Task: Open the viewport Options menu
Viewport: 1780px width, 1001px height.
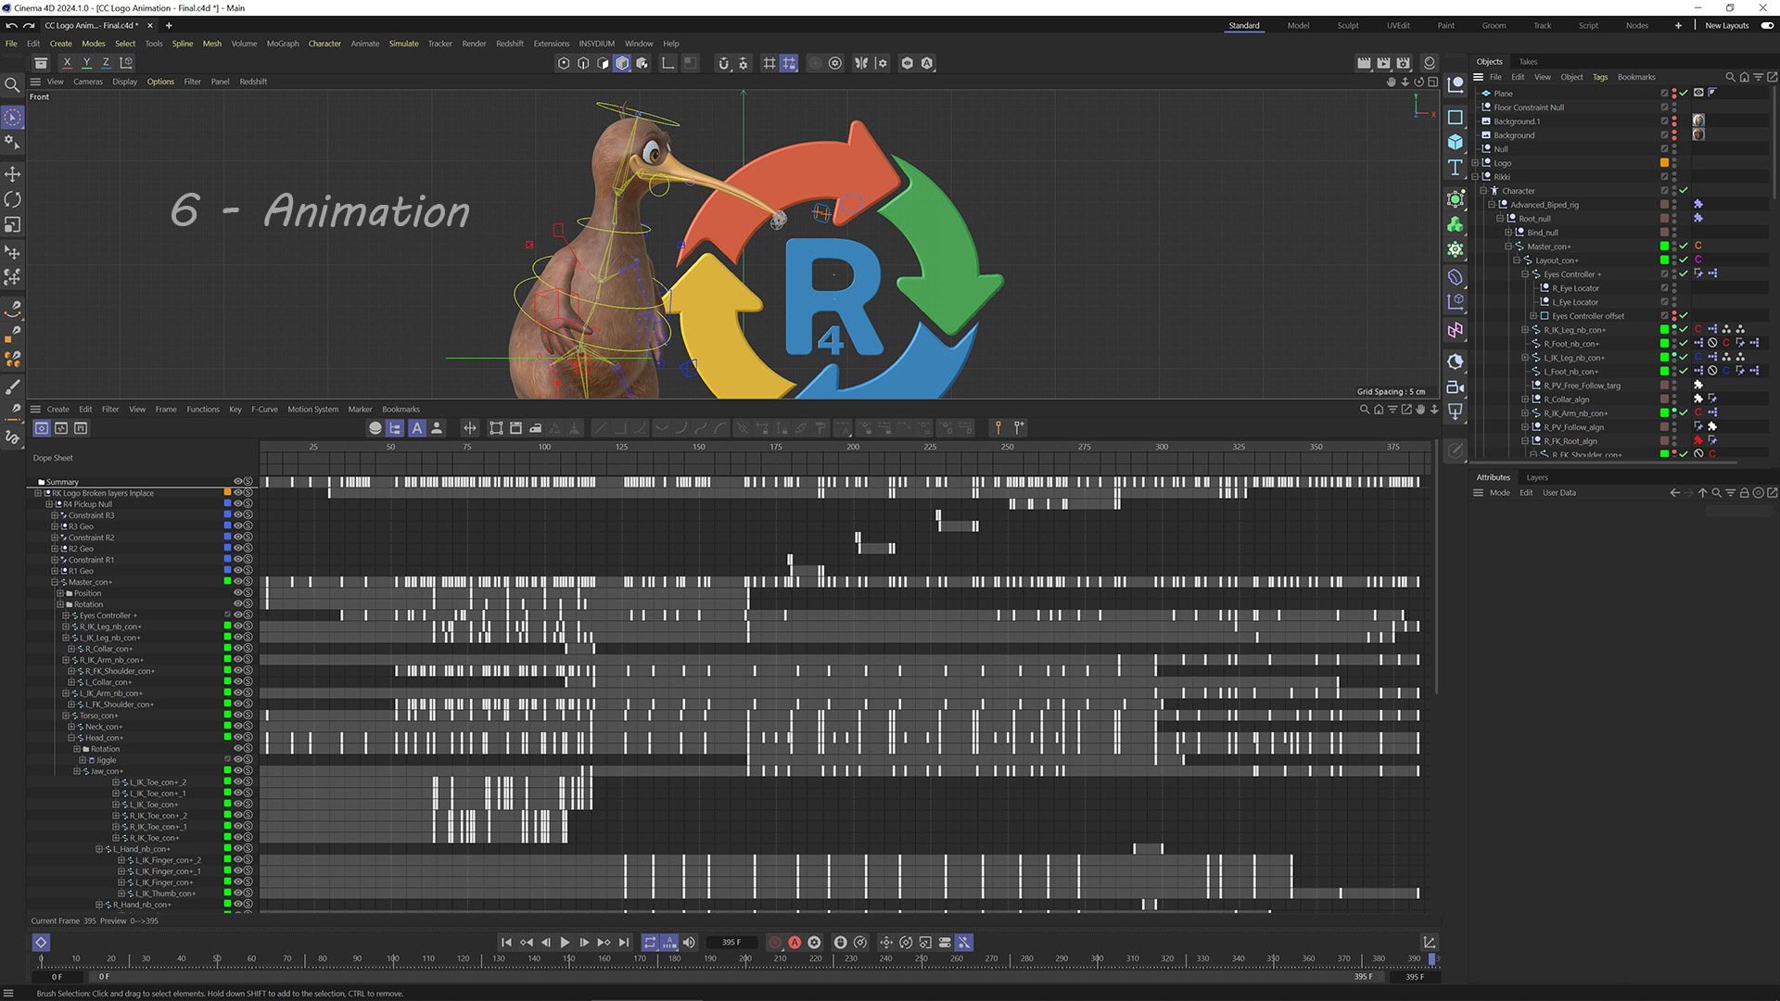Action: (x=160, y=82)
